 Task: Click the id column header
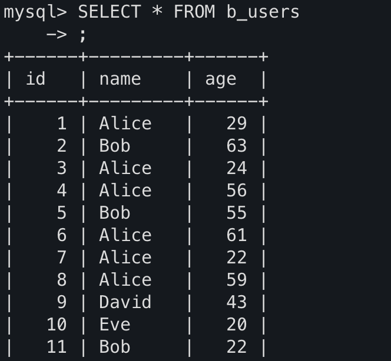tap(36, 78)
